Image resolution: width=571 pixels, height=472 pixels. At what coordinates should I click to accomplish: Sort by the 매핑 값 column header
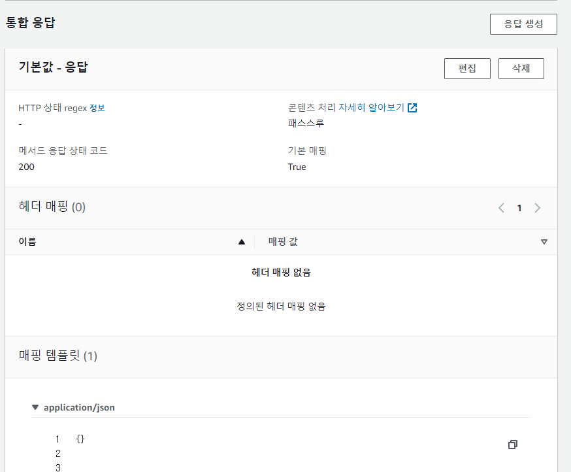(x=283, y=242)
